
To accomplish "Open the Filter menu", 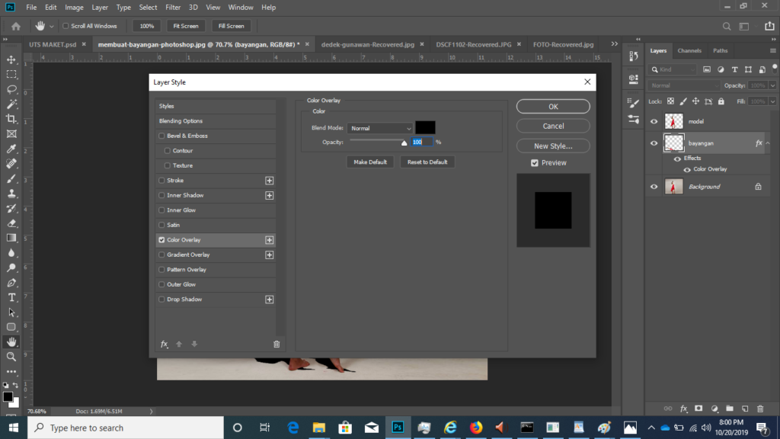I will tap(173, 8).
